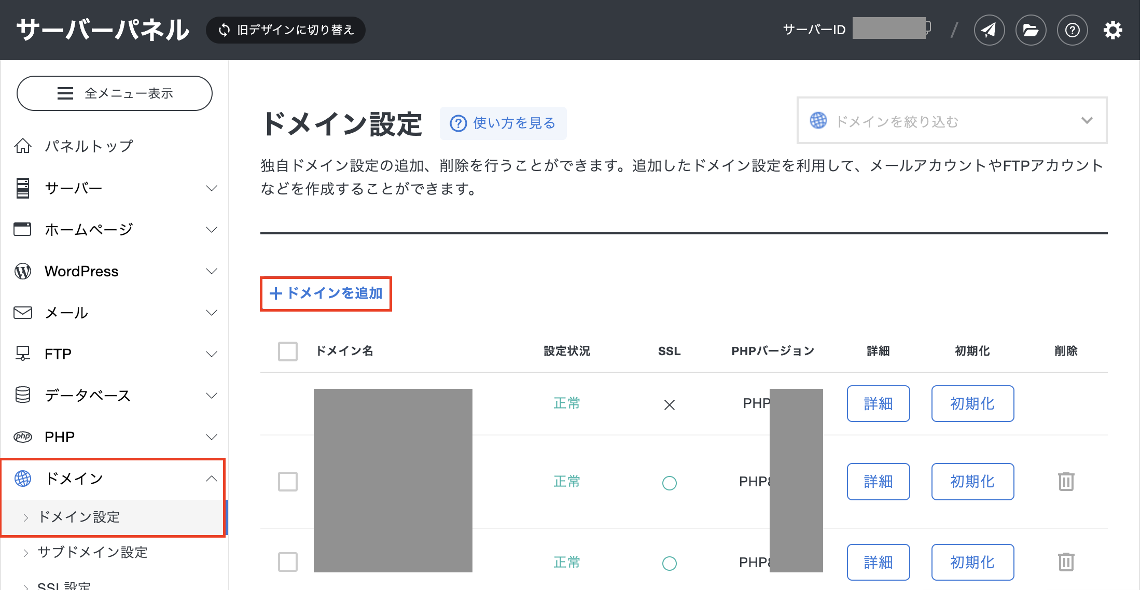Expand the データベース menu chevron
The height and width of the screenshot is (590, 1141).
[211, 395]
